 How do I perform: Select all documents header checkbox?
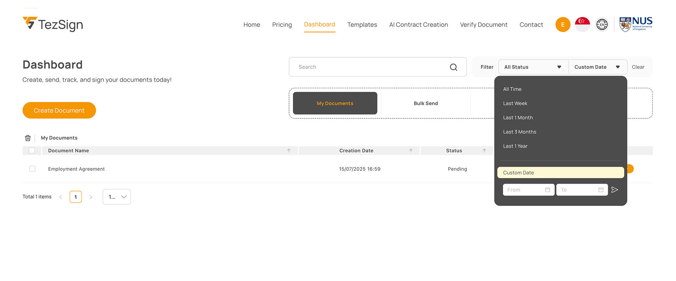tap(32, 151)
